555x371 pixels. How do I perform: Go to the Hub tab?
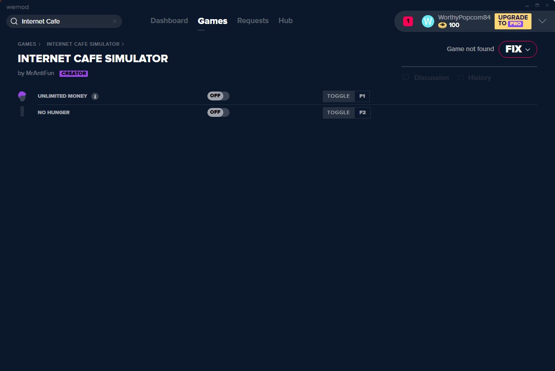click(x=285, y=21)
